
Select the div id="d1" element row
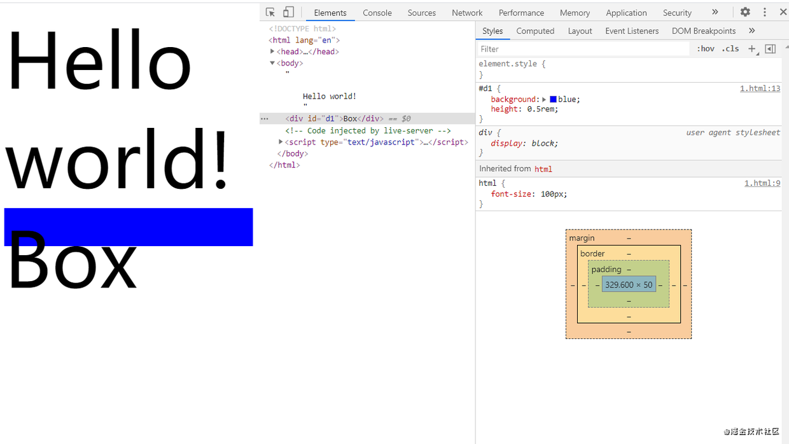click(x=367, y=118)
